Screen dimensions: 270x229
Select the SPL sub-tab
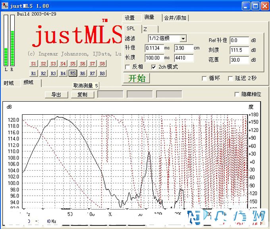click(x=131, y=29)
